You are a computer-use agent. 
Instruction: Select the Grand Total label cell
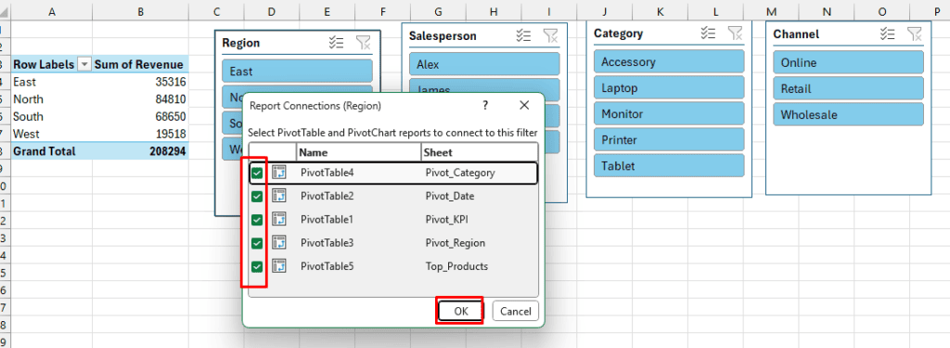52,151
